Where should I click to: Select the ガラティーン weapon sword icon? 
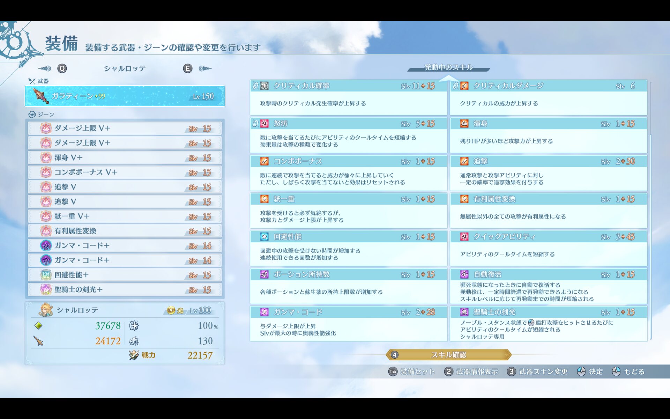tap(40, 96)
